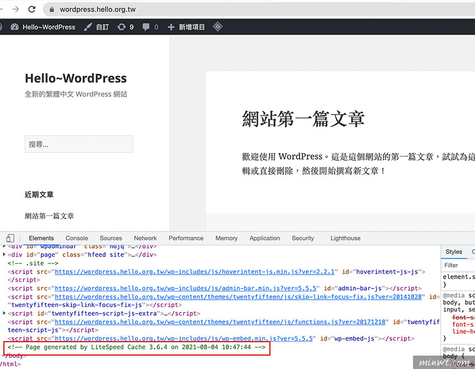Click the Hello~WordPress admin bar label
This screenshot has width=475, height=369.
pos(49,27)
